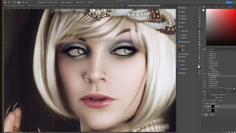
Task: Select the Lasso tool
Action: click(199, 13)
